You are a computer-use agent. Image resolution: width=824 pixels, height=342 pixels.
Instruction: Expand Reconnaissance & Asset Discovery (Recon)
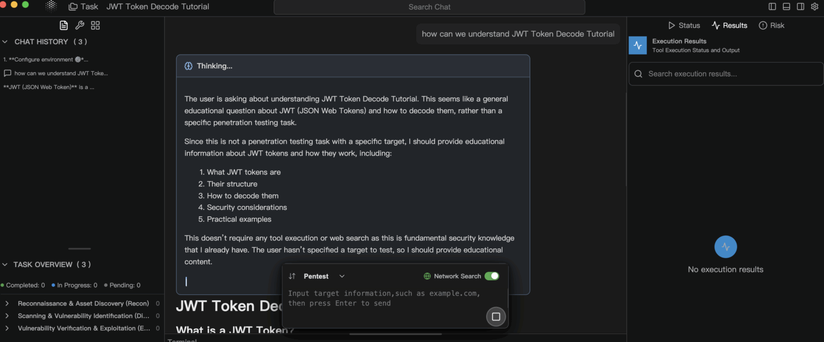click(x=6, y=303)
